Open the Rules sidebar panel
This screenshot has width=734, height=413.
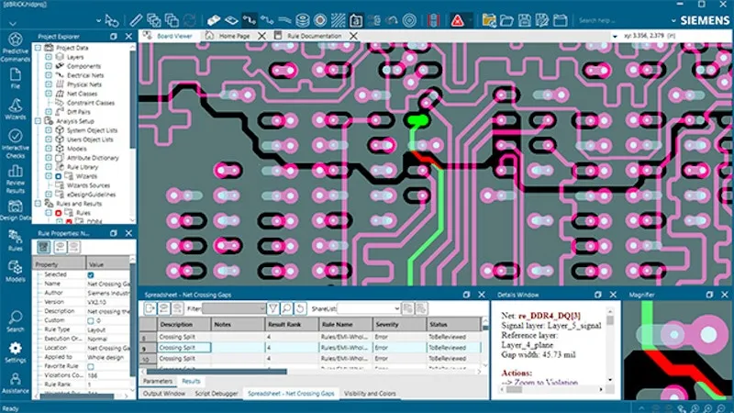pos(15,240)
